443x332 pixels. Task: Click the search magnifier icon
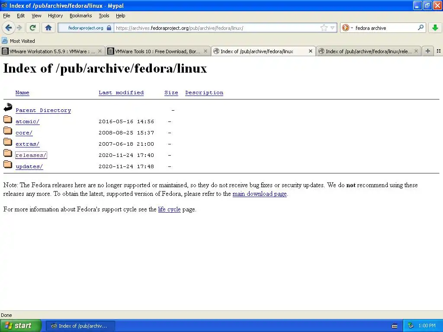tap(421, 27)
